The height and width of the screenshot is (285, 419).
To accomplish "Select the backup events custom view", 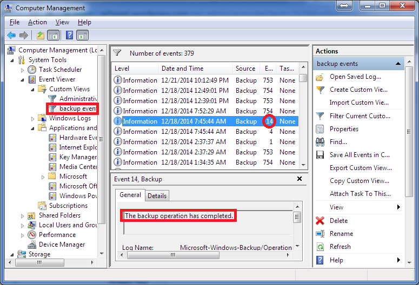I will (77, 108).
